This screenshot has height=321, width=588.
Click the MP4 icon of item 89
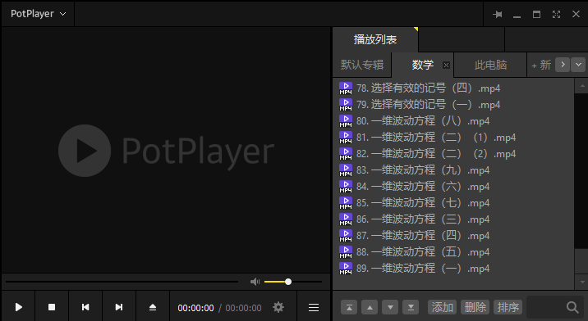click(346, 269)
